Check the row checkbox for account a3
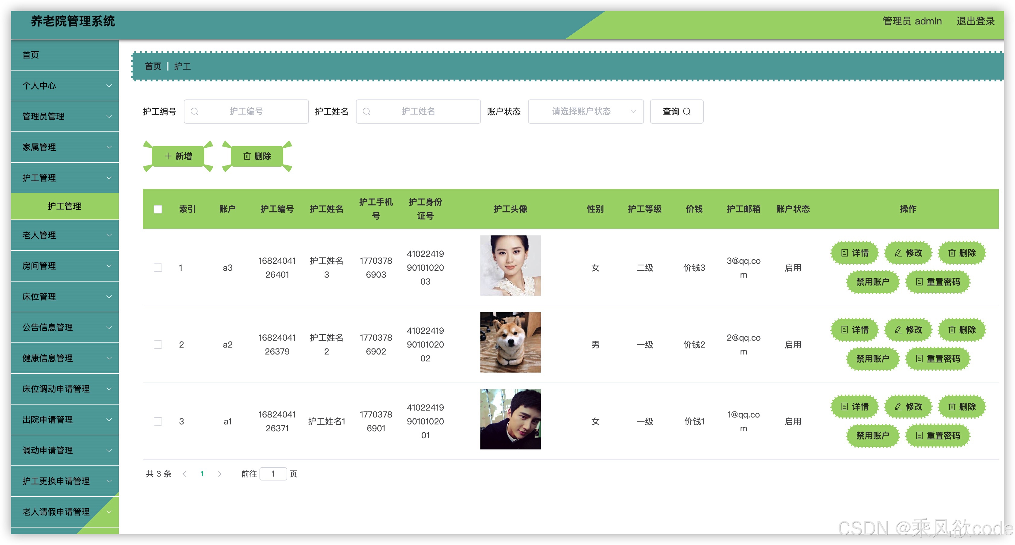 (158, 268)
